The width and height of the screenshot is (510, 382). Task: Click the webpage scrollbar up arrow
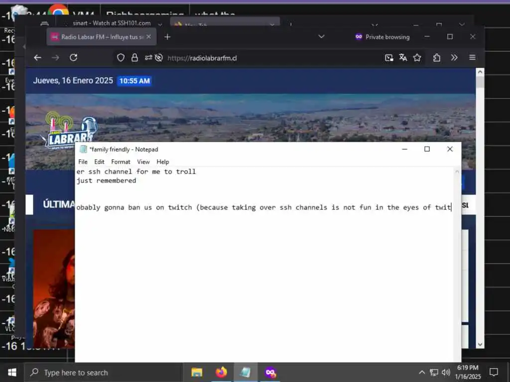click(x=480, y=73)
